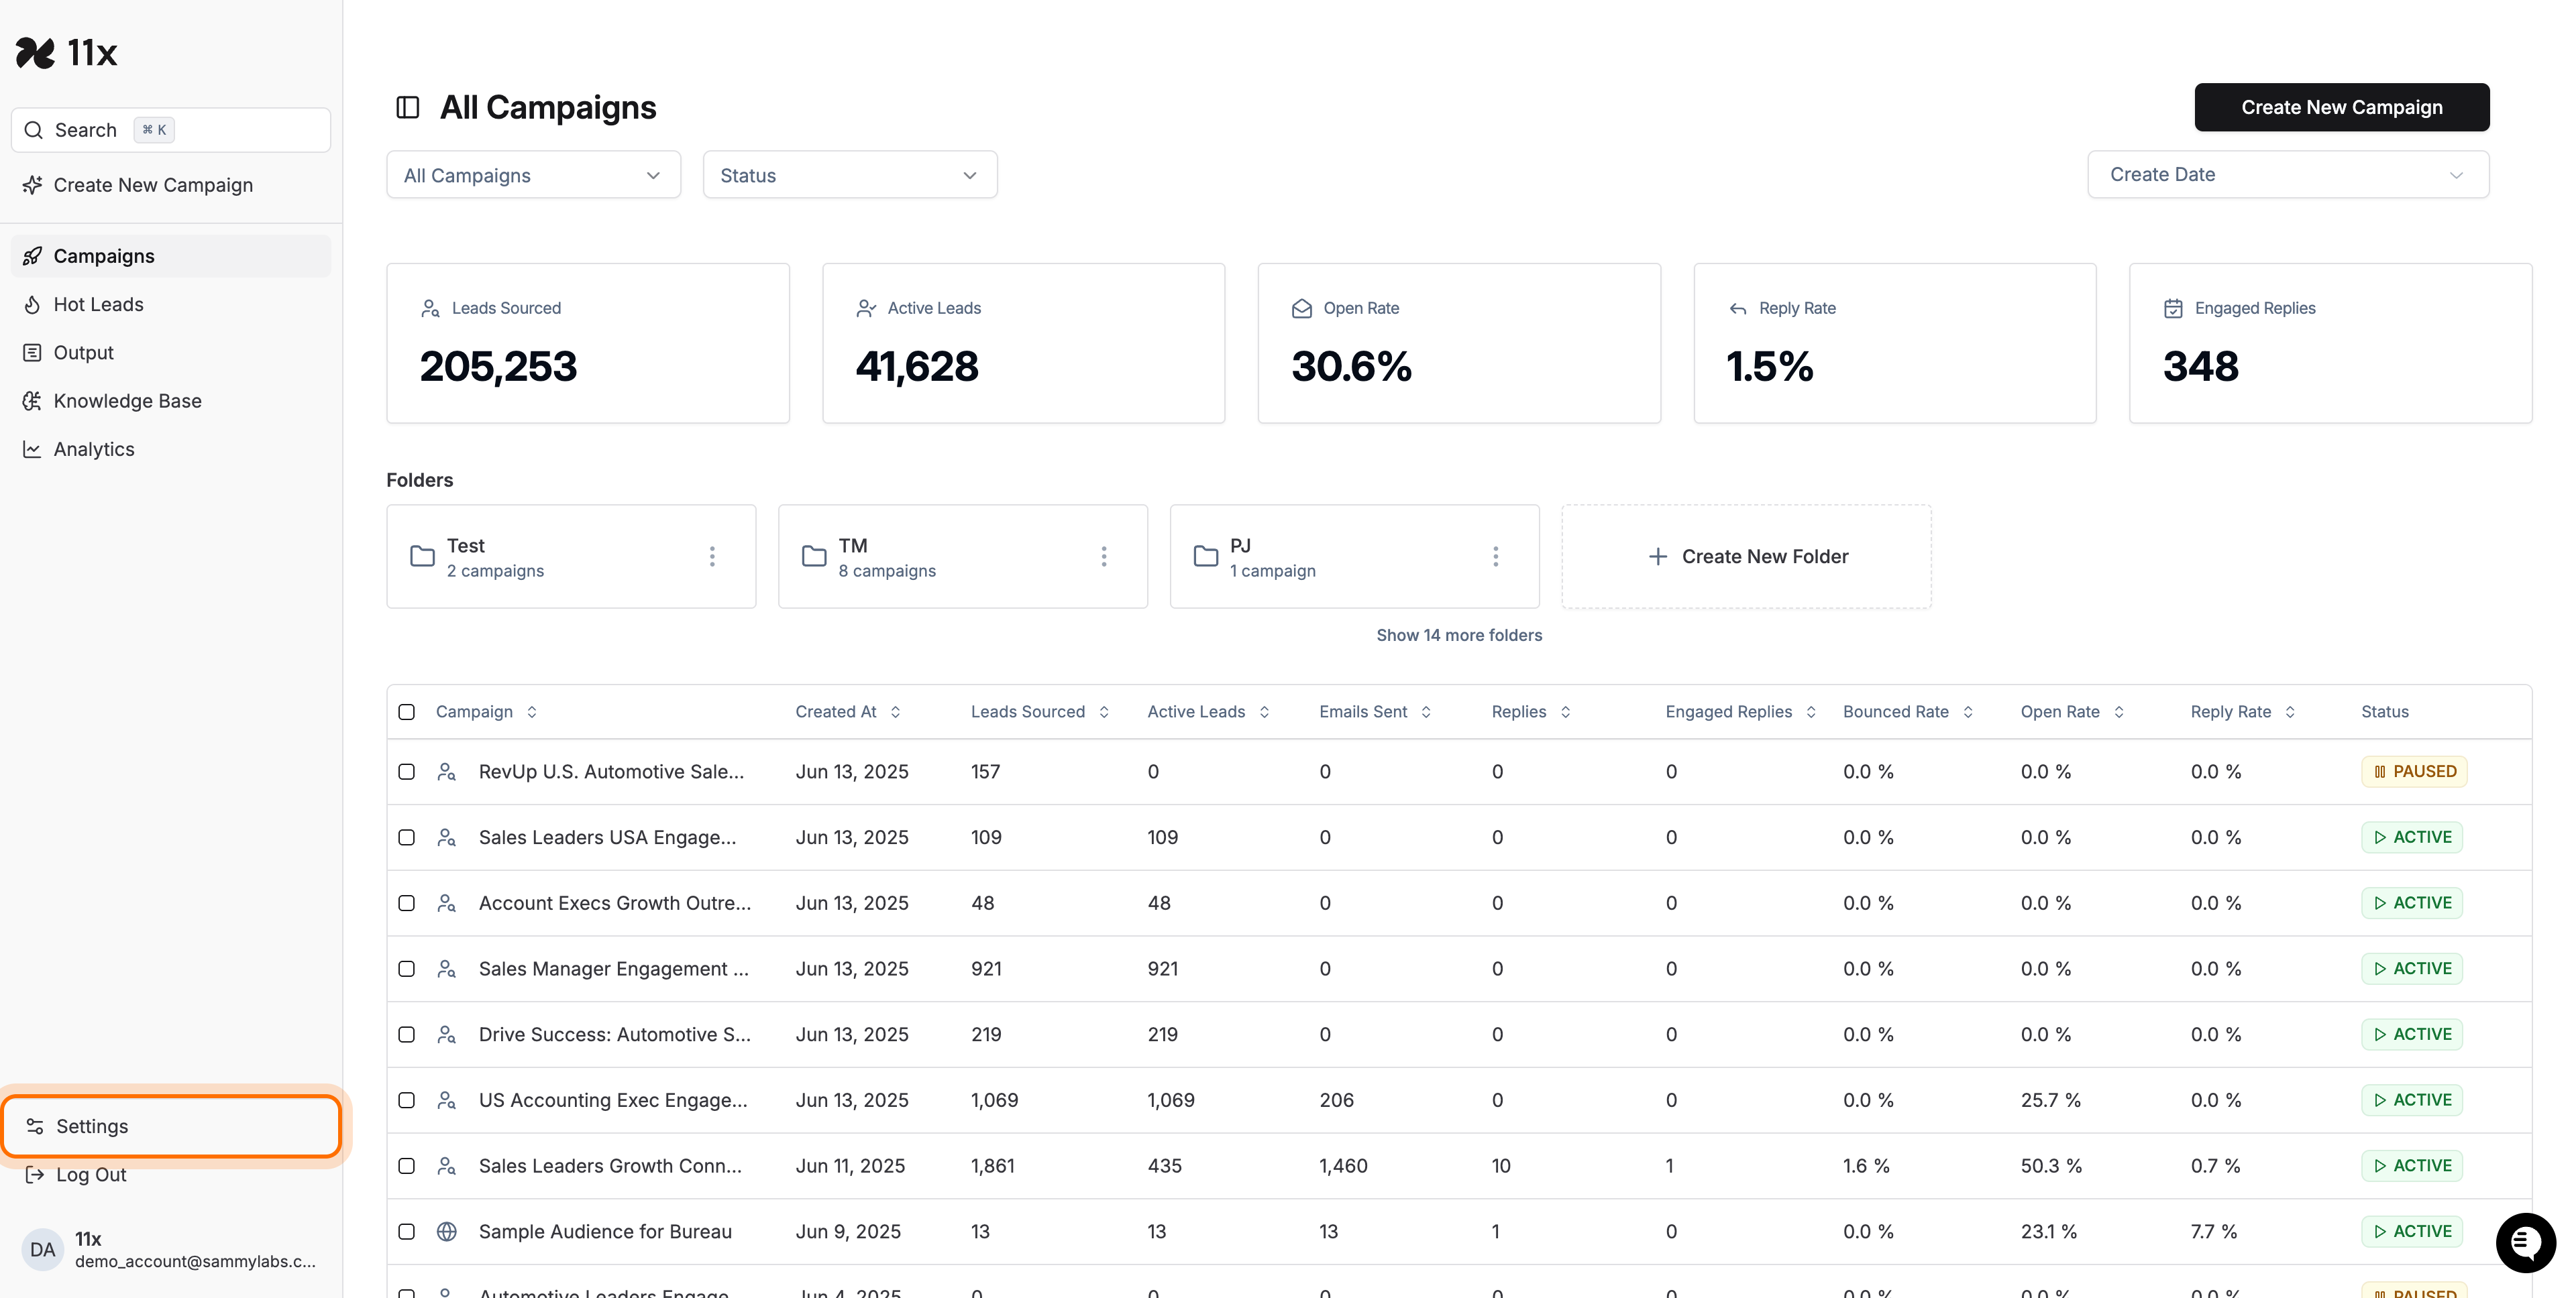Open the chat support bubble icon
Image resolution: width=2576 pixels, height=1298 pixels.
tap(2526, 1242)
